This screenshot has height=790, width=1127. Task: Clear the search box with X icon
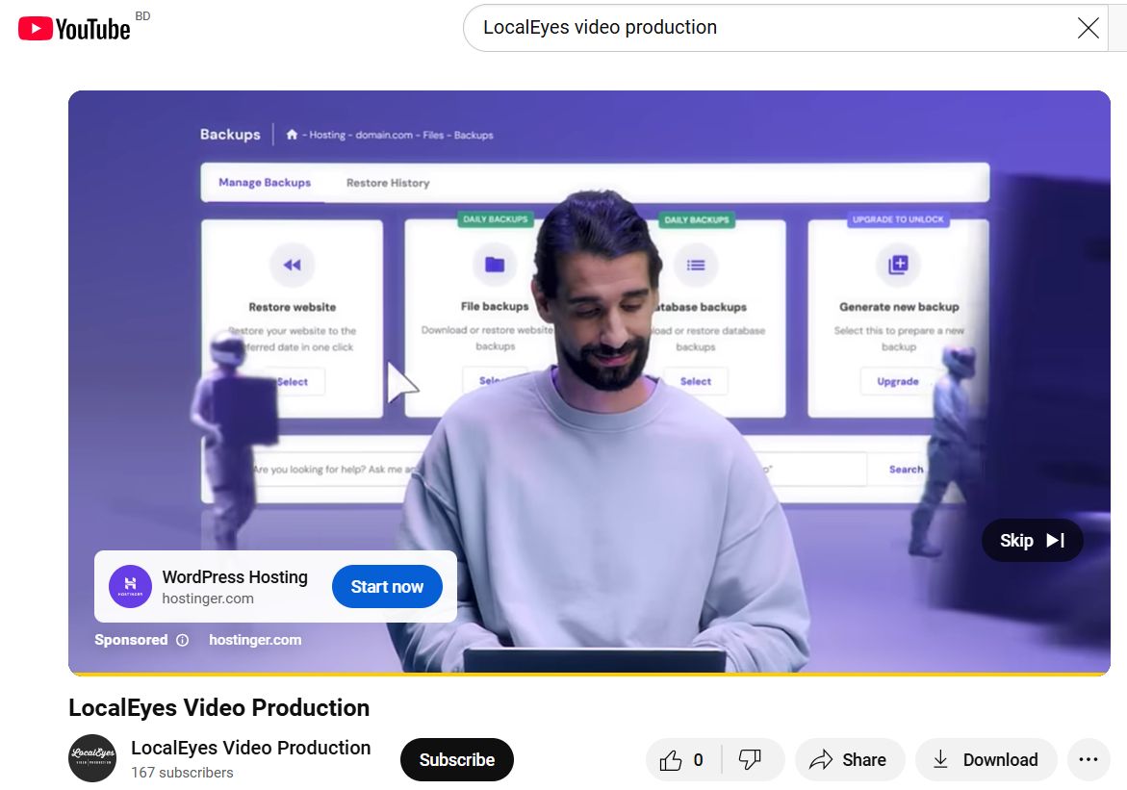coord(1088,28)
